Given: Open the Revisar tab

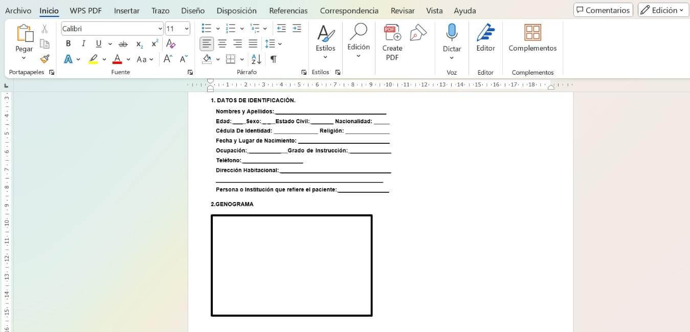Looking at the screenshot, I should pyautogui.click(x=402, y=10).
